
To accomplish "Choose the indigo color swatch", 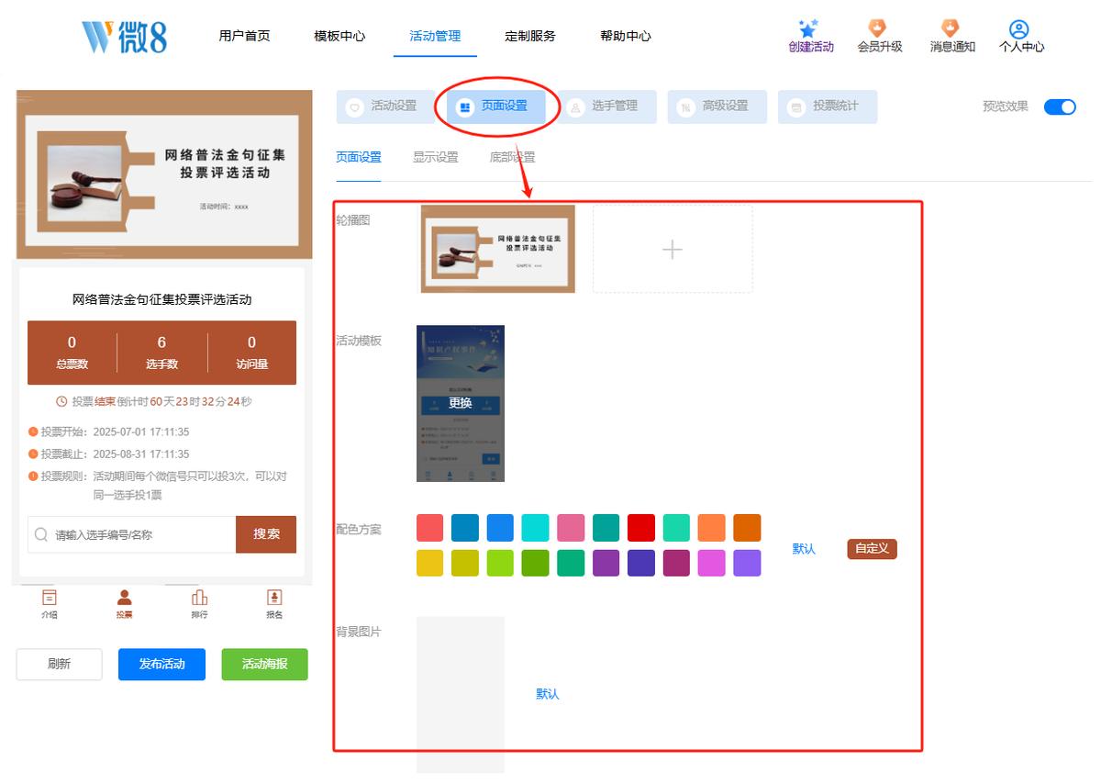I will click(641, 563).
